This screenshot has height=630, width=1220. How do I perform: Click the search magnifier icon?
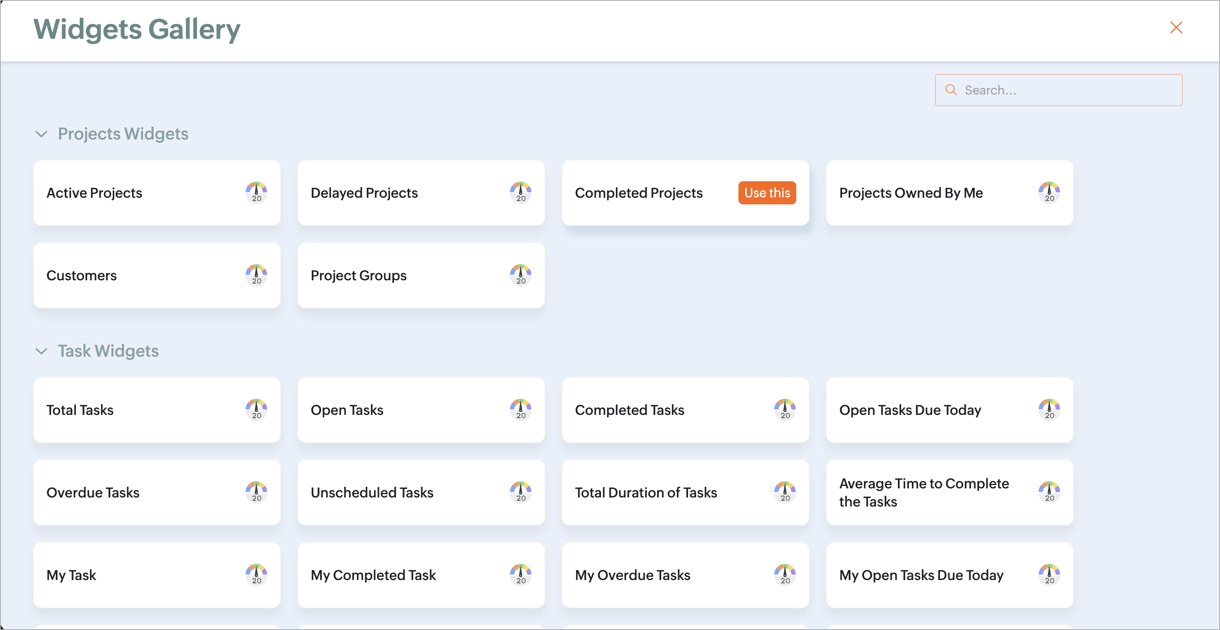tap(951, 90)
